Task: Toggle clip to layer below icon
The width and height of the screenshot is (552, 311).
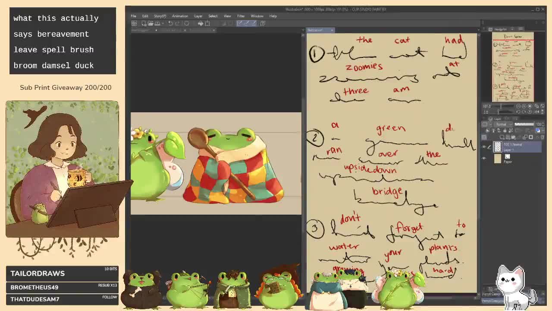Action: (488, 130)
